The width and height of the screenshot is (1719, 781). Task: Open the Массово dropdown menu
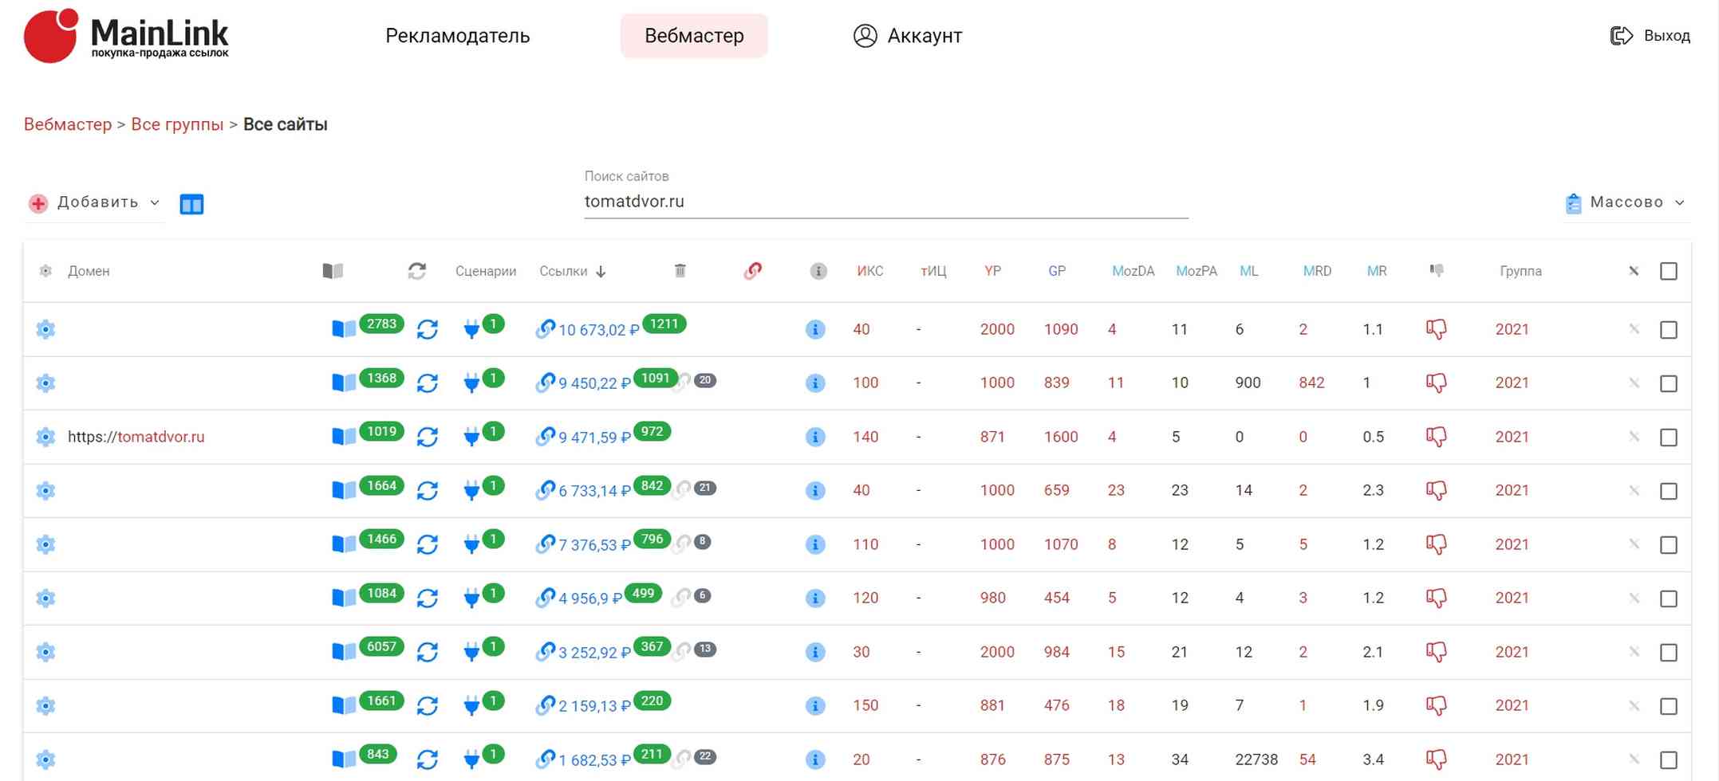tap(1625, 202)
